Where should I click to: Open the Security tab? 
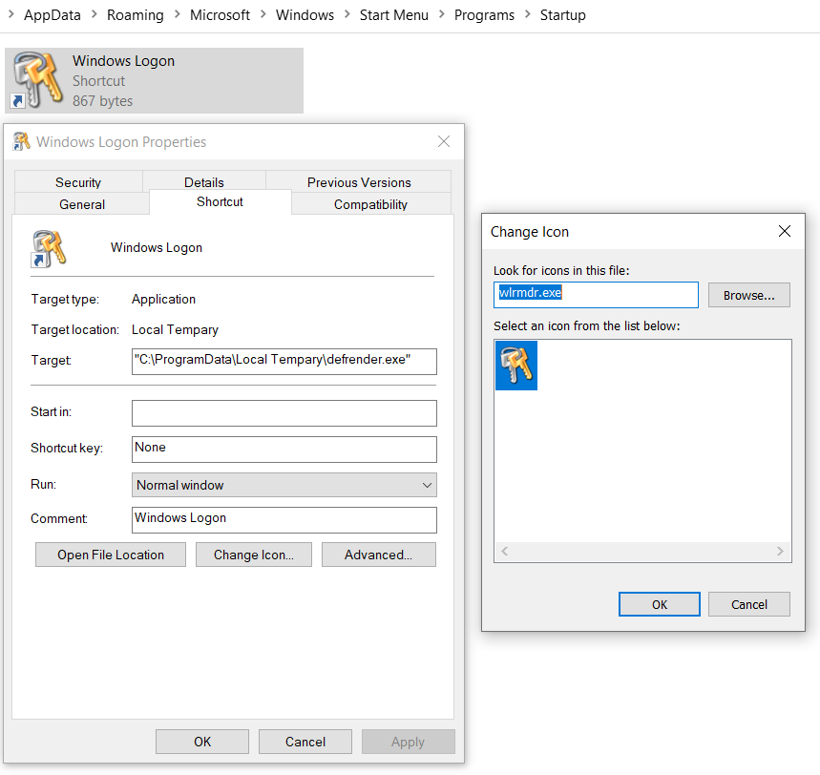pyautogui.click(x=77, y=181)
